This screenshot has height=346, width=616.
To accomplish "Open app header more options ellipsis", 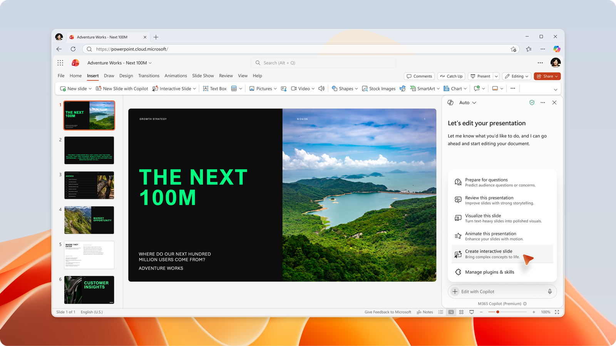I will (540, 63).
